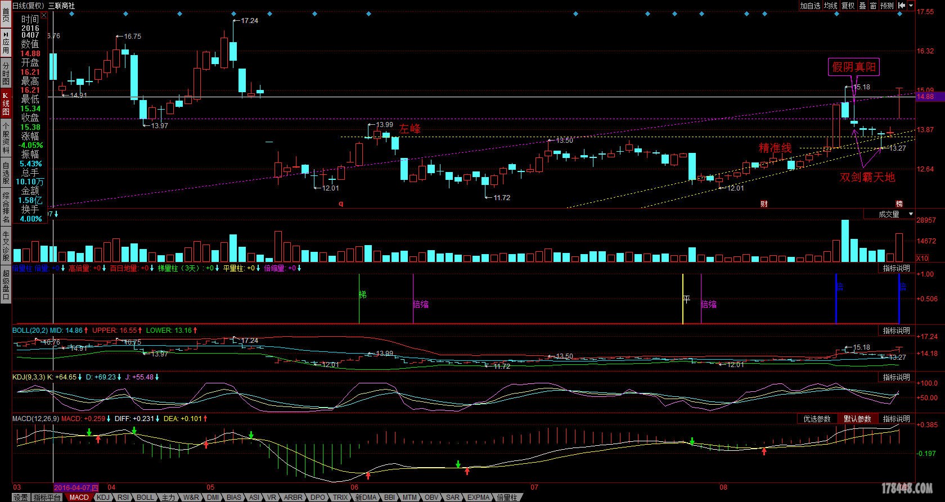Click the jump-to-start arrow icon
Viewport: 945px width, 502px height.
pyautogui.click(x=901, y=6)
